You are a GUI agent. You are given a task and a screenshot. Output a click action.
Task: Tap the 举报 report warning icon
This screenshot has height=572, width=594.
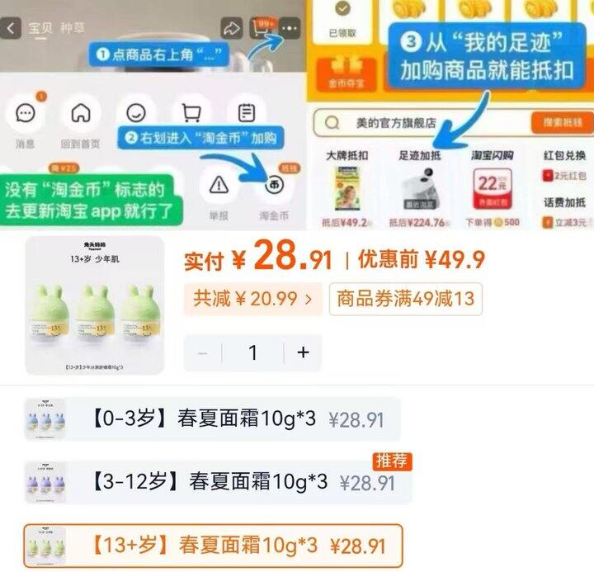tap(219, 186)
